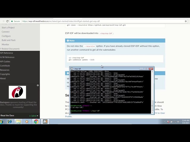Launch Internet Explorer from the taskbar
The image size is (190, 142).
tap(9, 122)
